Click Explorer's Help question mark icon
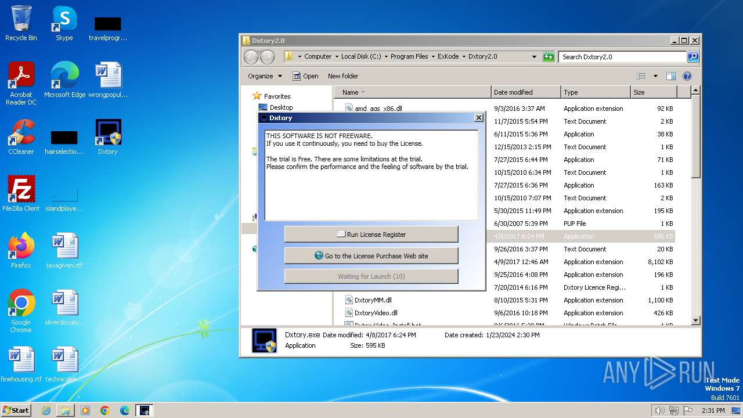This screenshot has height=418, width=743. 687,76
